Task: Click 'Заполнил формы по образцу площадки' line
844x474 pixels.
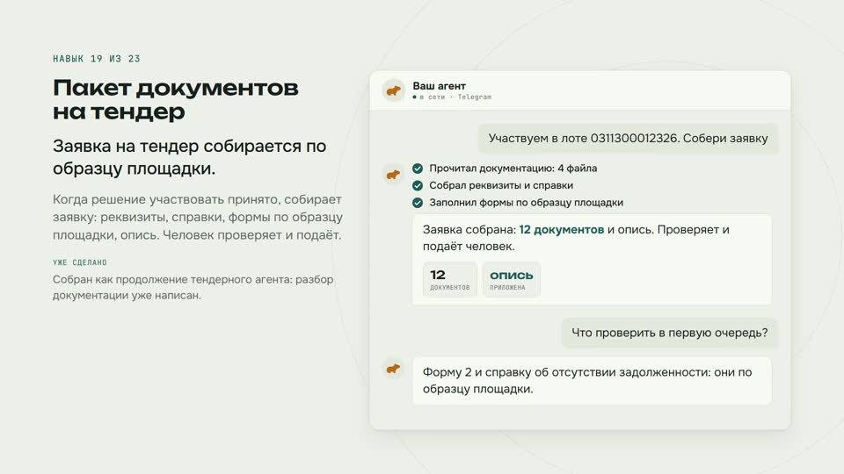Action: pos(526,203)
